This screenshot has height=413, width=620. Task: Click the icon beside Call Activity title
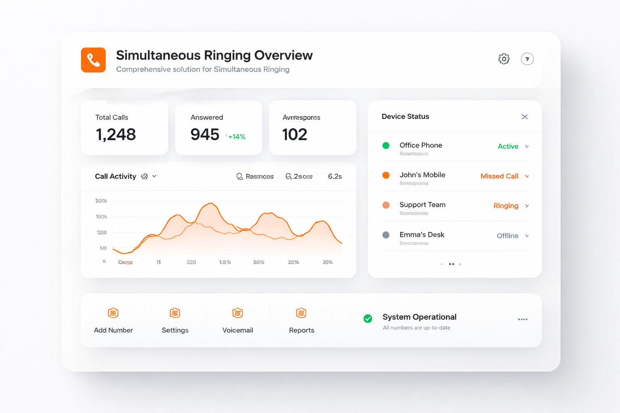pos(144,176)
